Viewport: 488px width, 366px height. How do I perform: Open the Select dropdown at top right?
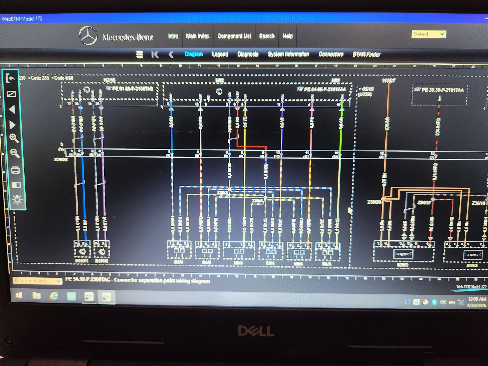click(x=429, y=34)
